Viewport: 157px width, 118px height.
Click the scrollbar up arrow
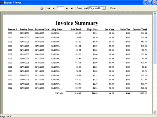click(x=155, y=14)
